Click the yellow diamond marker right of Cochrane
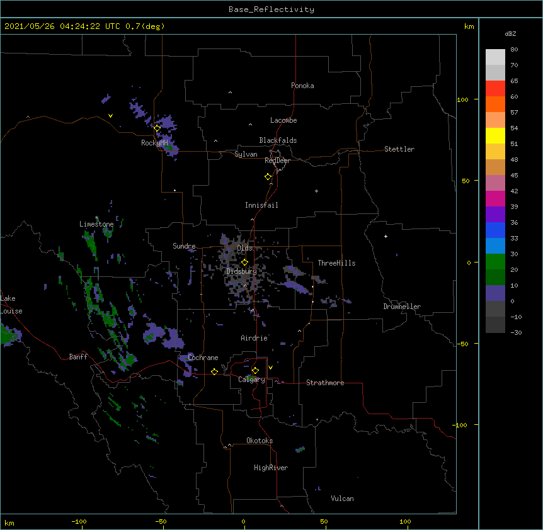The height and width of the screenshot is (530, 543). click(x=214, y=372)
